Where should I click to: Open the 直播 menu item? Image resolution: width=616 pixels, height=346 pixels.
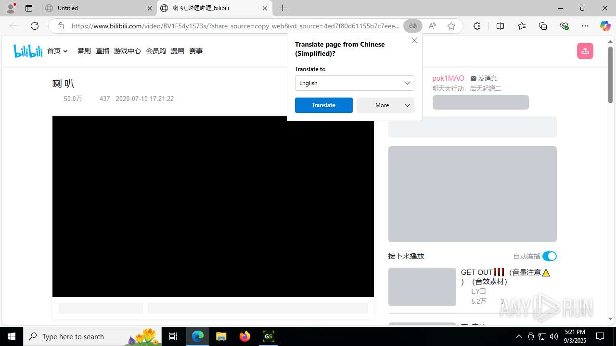(x=103, y=51)
